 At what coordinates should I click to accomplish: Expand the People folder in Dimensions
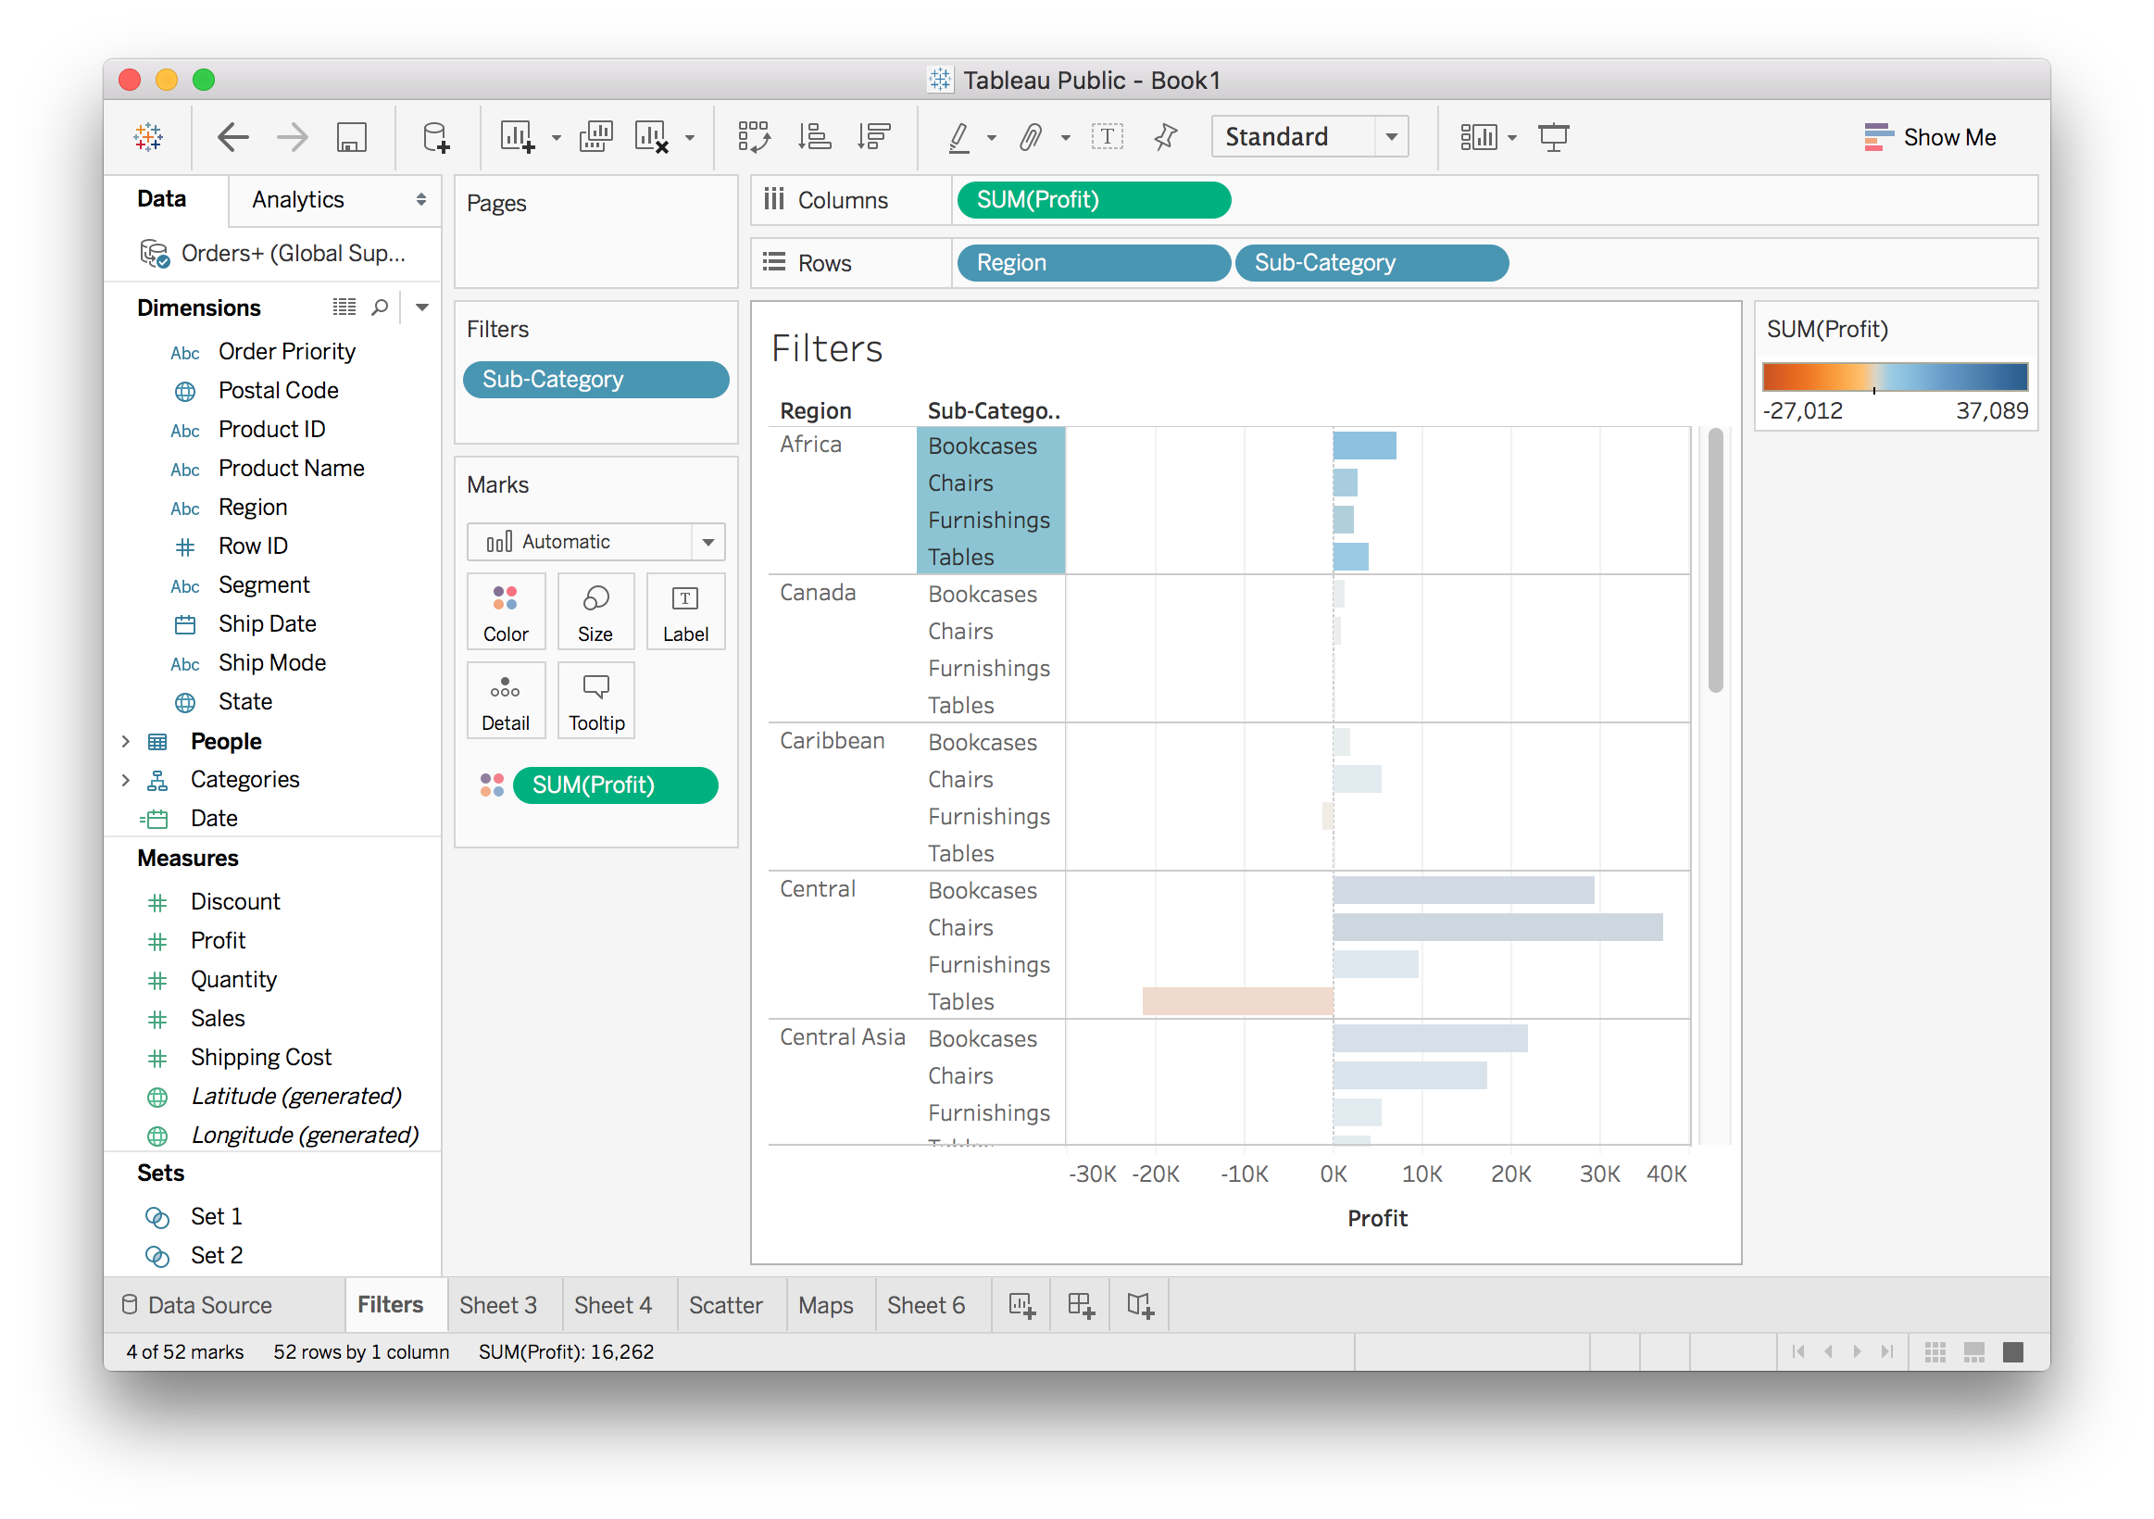tap(126, 741)
